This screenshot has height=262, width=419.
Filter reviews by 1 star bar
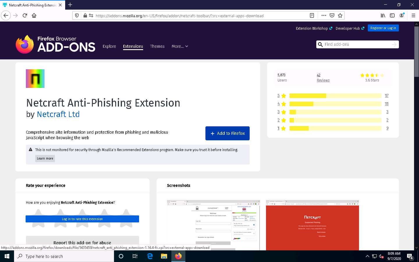click(335, 128)
